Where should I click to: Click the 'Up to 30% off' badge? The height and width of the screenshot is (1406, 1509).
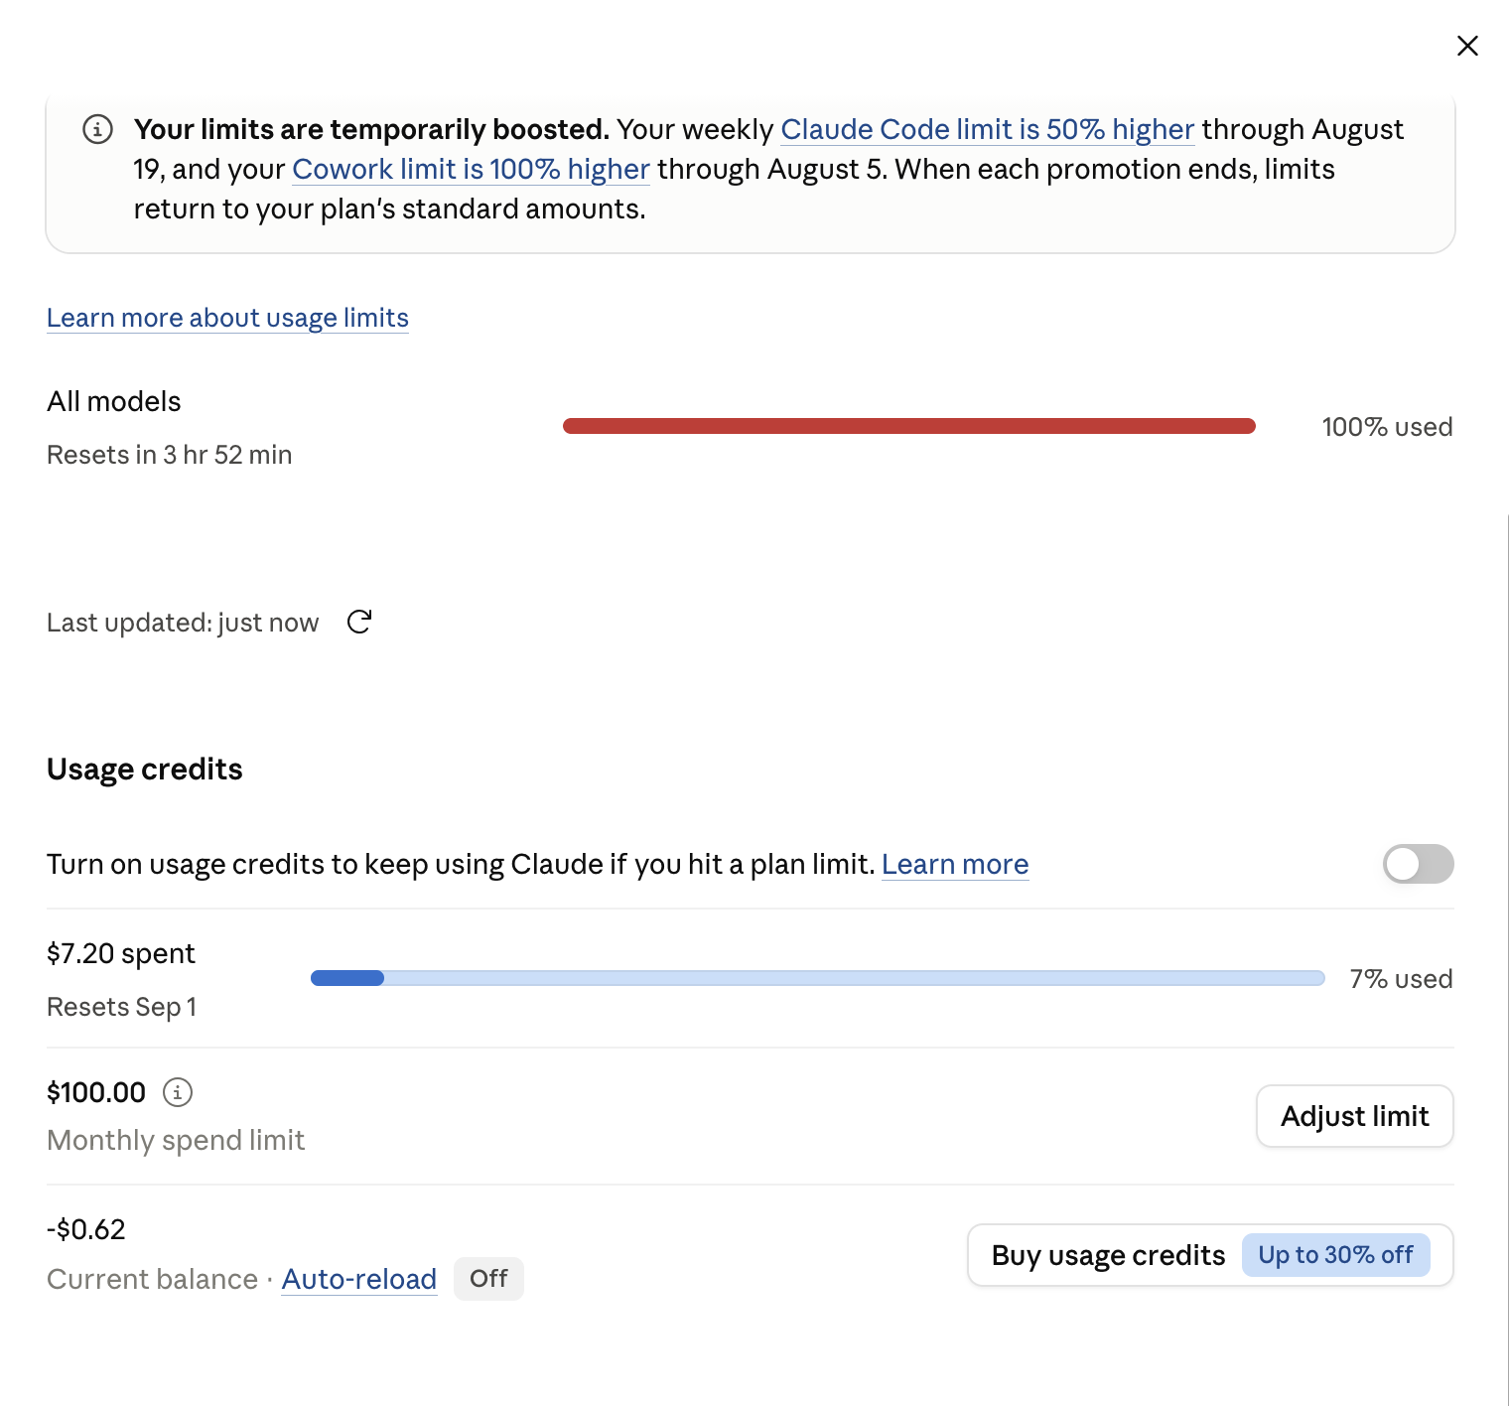[1335, 1255]
